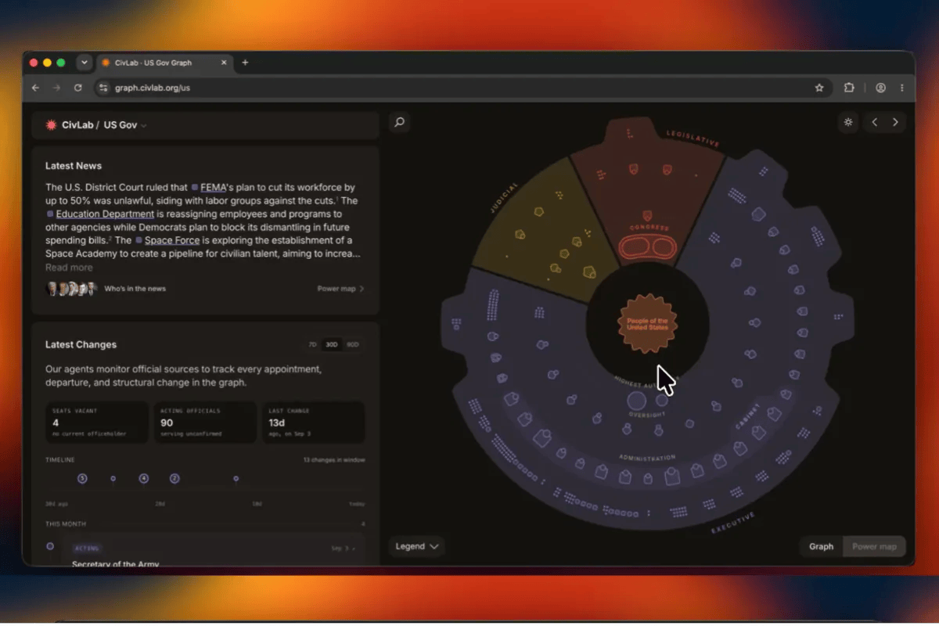Go to previous graph item arrow

(875, 122)
